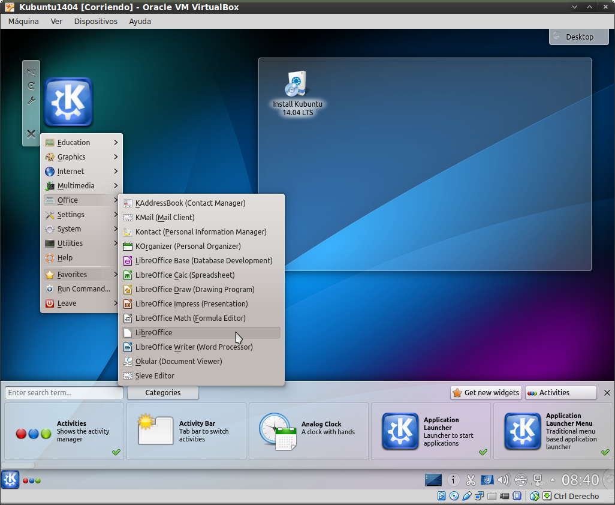The image size is (615, 505).
Task: Click the wrench settings icon on widget handle
Action: [x=31, y=101]
